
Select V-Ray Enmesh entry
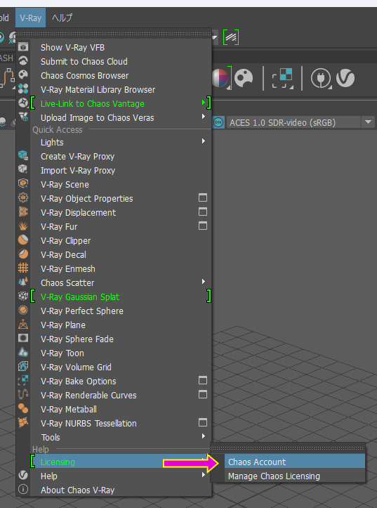(121, 269)
